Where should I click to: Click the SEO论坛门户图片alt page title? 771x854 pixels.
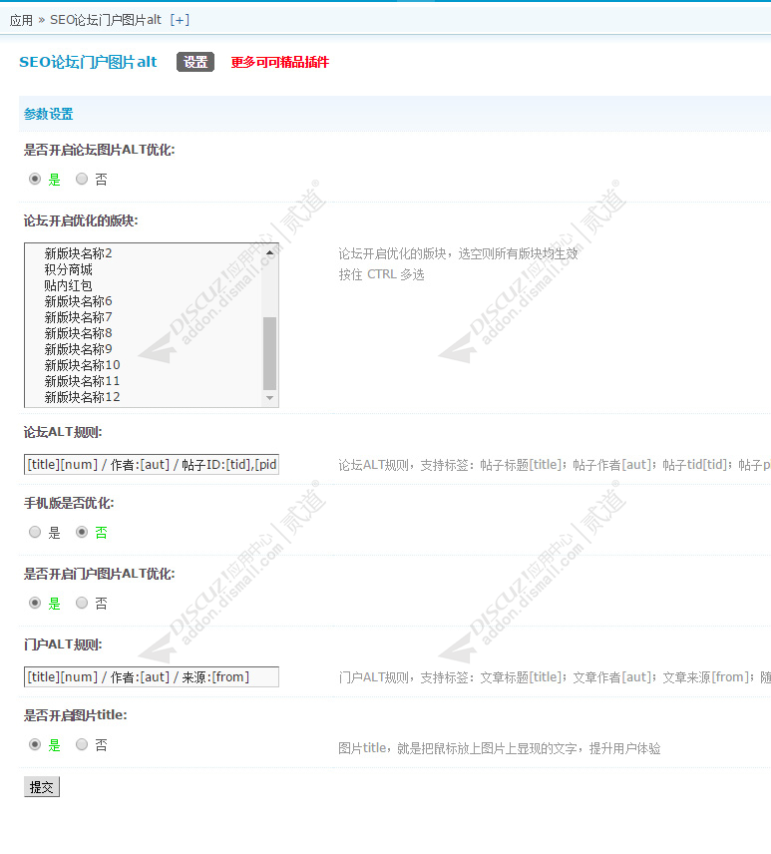[88, 62]
